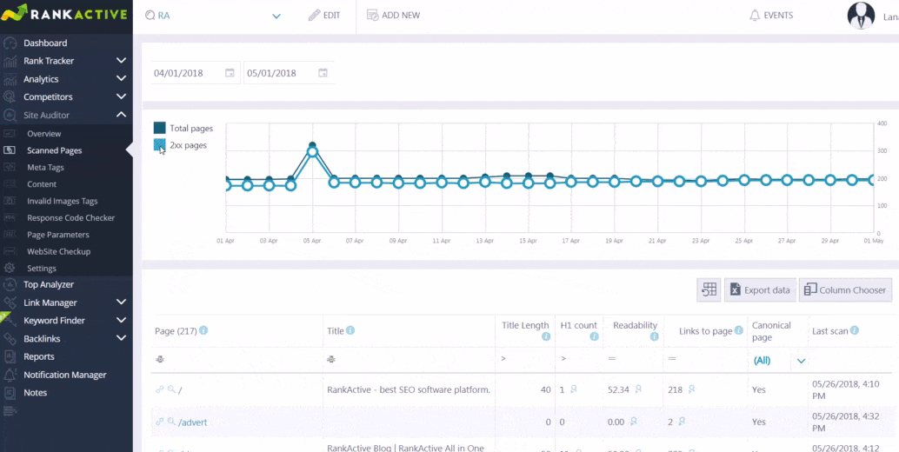
Task: Select Scanned Pages in sidebar
Action: pyautogui.click(x=55, y=150)
